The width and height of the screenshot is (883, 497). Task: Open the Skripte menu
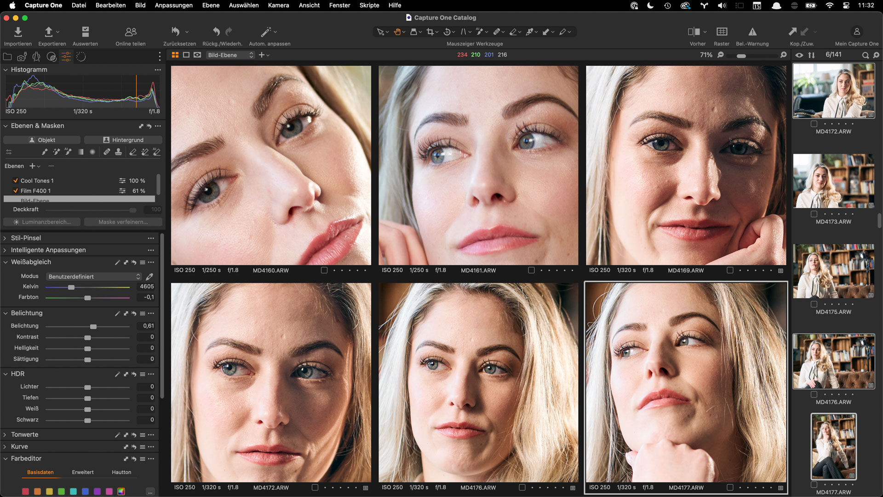369,5
